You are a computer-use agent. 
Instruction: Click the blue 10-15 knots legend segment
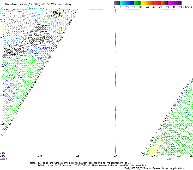coord(130,3)
